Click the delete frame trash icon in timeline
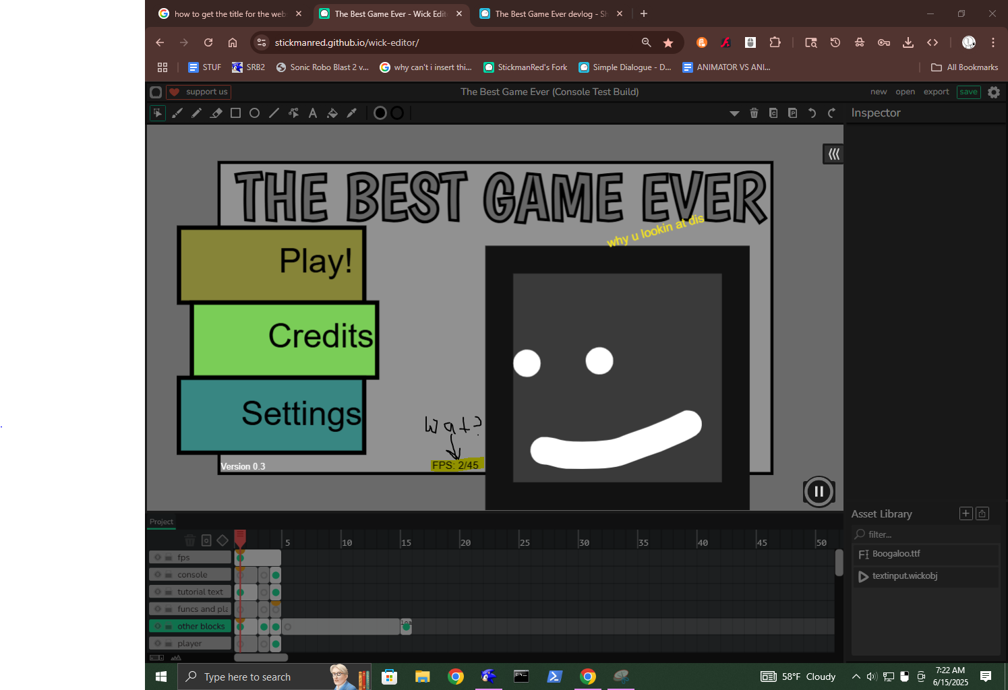The width and height of the screenshot is (1008, 690). click(x=190, y=540)
